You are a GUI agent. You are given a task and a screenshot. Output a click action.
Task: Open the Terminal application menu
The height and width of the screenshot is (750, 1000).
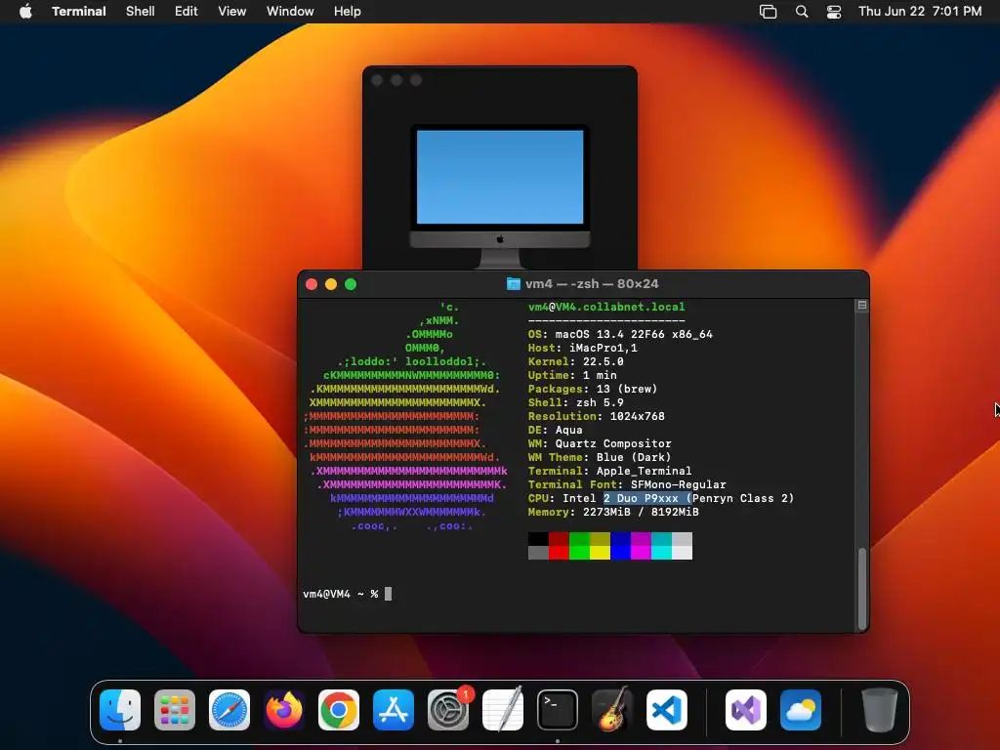(79, 11)
